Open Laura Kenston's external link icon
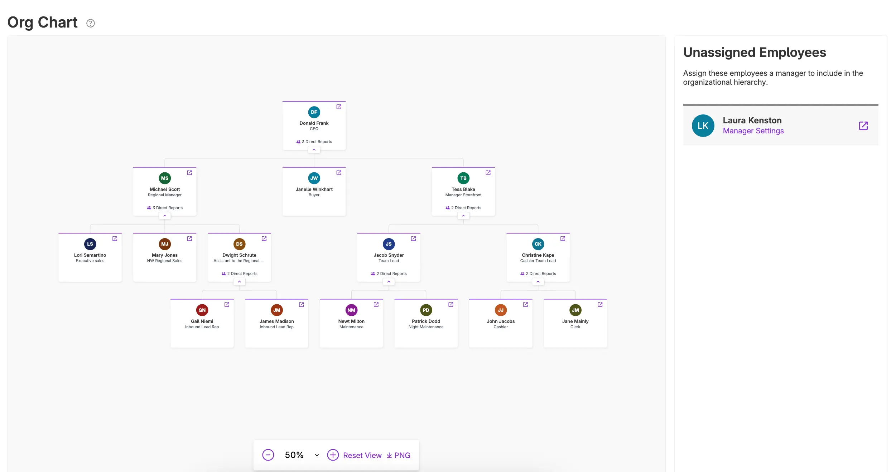896x472 pixels. (x=863, y=126)
